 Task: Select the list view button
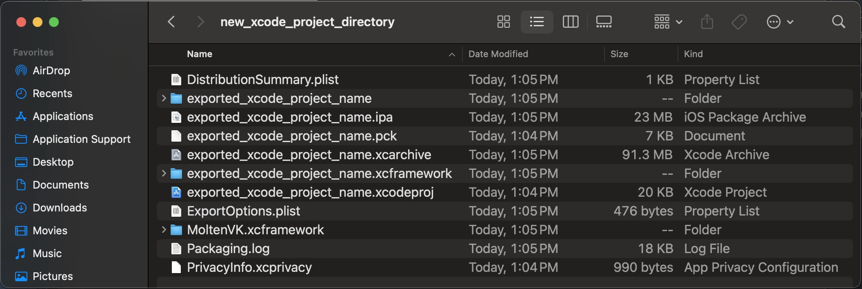(x=537, y=22)
